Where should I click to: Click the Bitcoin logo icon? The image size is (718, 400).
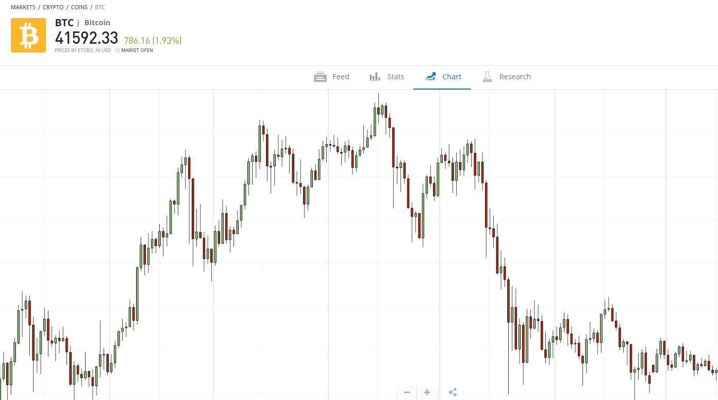coord(28,35)
